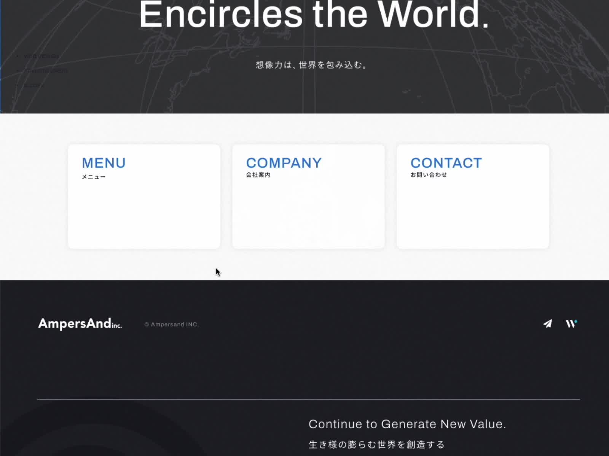Open the CONTACT card
609x456 pixels.
(x=473, y=196)
